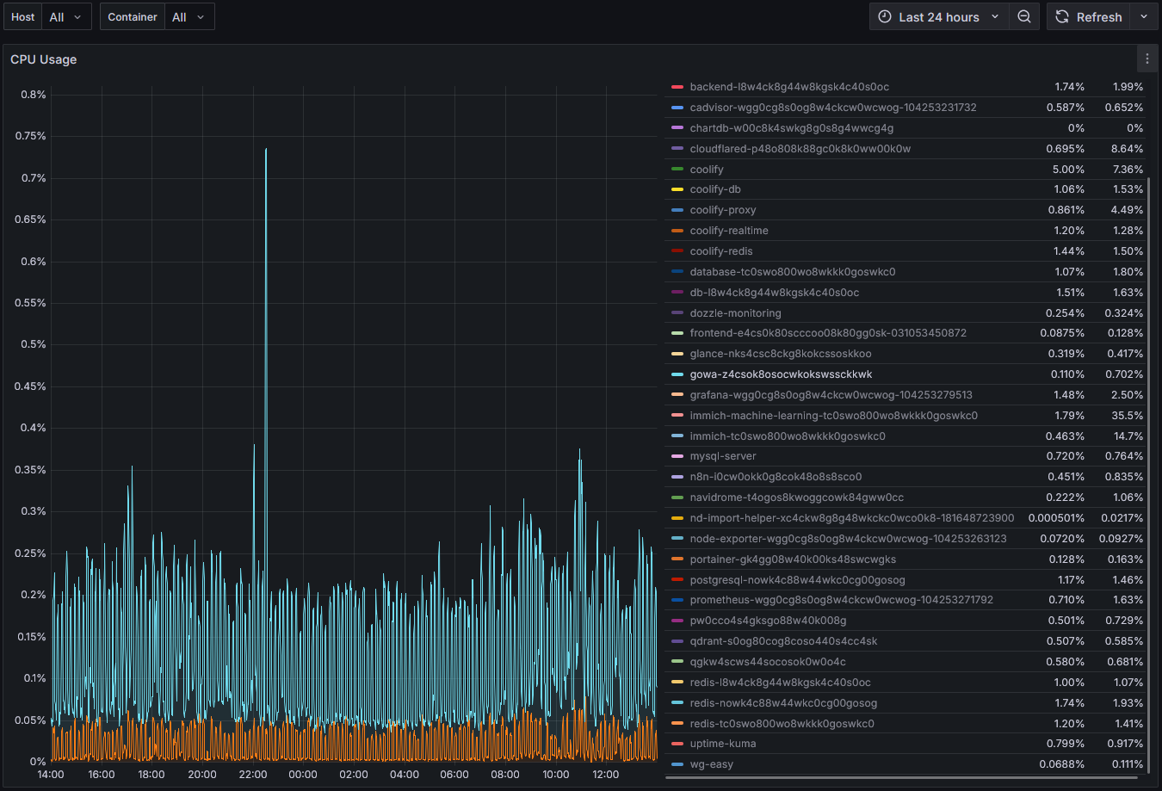The width and height of the screenshot is (1162, 791).
Task: Click the color line next to coolify-db
Action: [677, 189]
